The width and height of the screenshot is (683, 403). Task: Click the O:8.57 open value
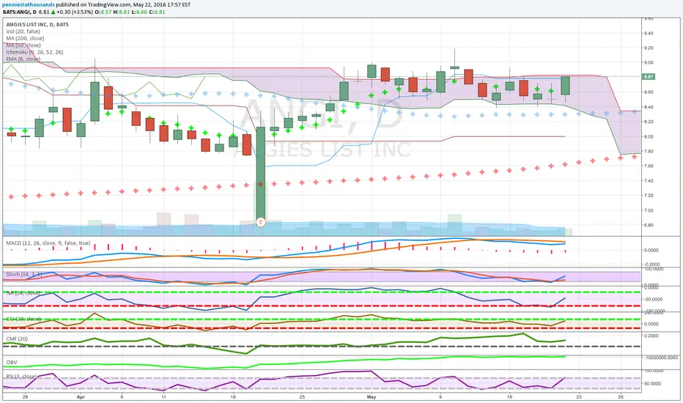[103, 12]
